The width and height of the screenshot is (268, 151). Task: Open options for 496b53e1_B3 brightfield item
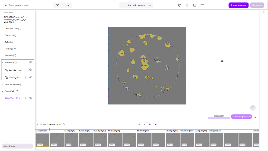point(25,98)
